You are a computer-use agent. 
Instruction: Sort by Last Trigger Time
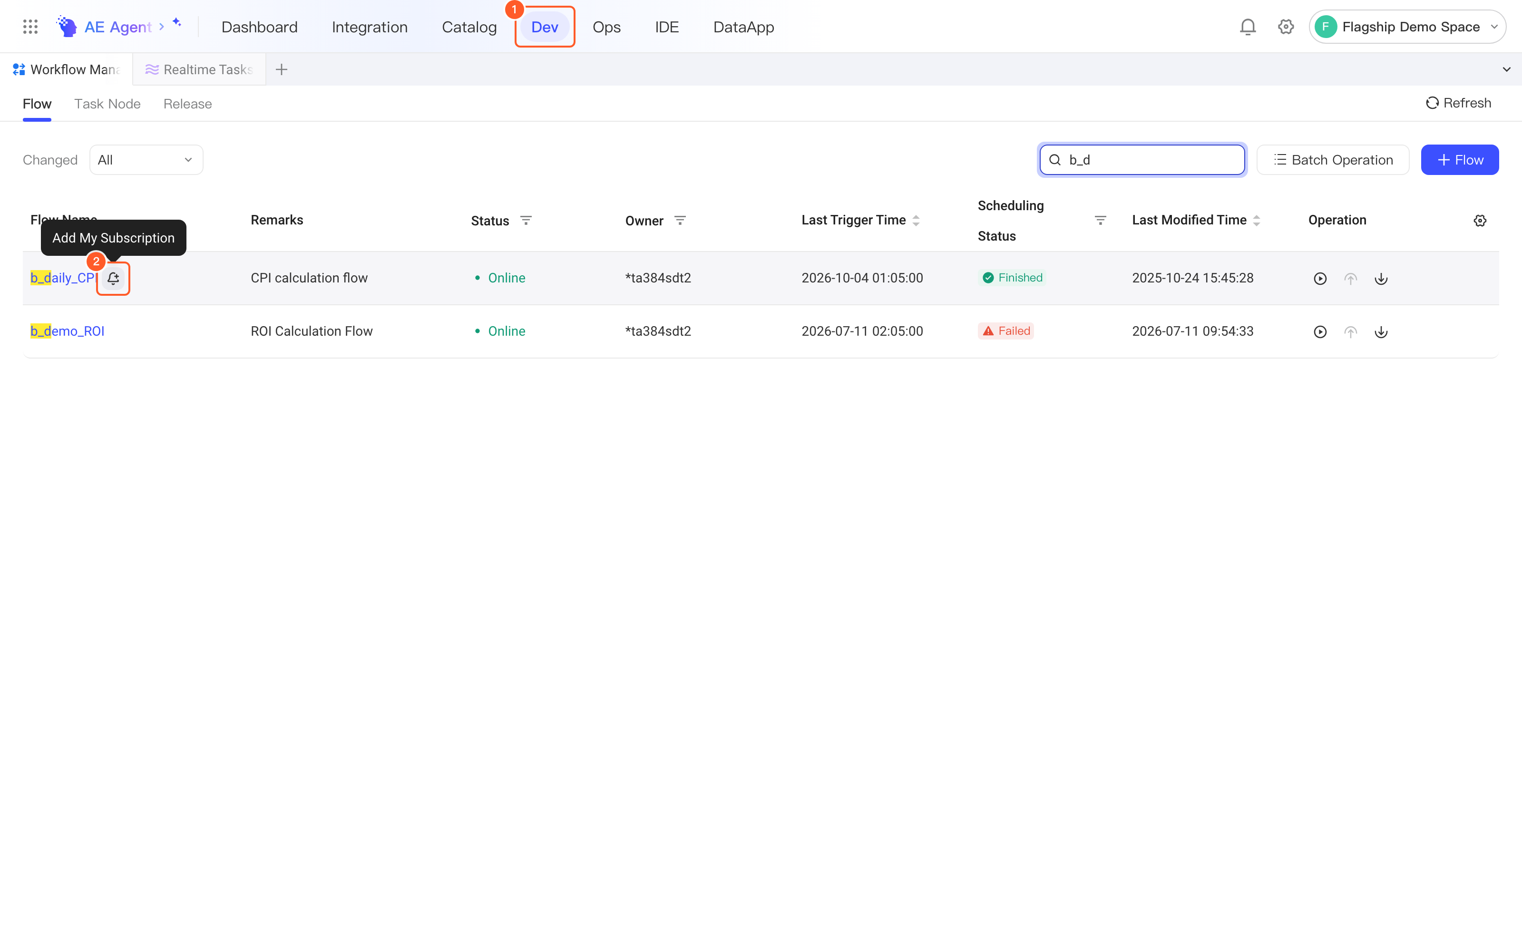click(916, 220)
